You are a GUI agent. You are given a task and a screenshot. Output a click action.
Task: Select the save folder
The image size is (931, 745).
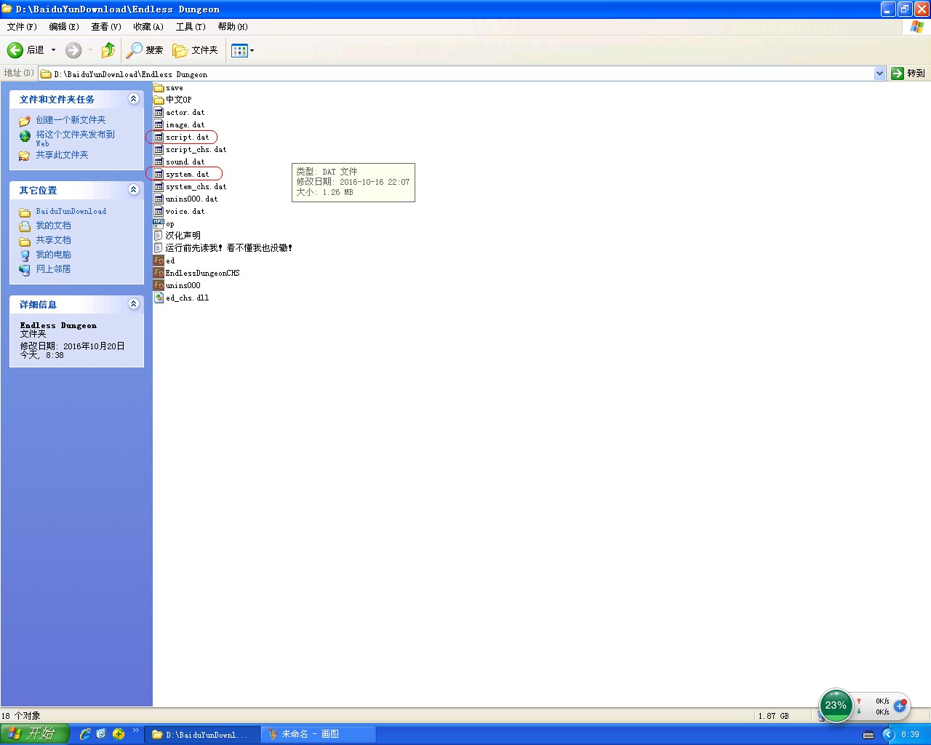[x=169, y=88]
